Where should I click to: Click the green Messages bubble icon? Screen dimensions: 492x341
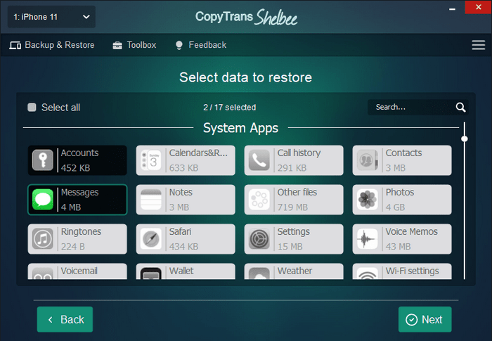(43, 200)
